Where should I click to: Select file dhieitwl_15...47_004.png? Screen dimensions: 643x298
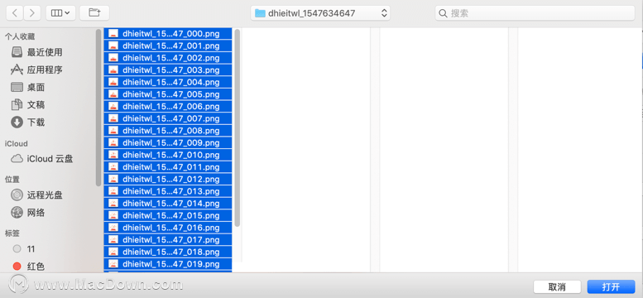coord(168,82)
